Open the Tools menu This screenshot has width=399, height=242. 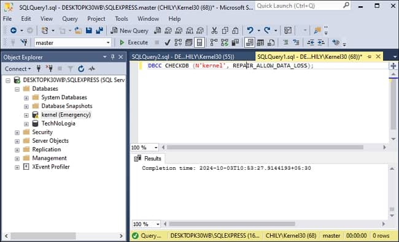click(x=122, y=19)
